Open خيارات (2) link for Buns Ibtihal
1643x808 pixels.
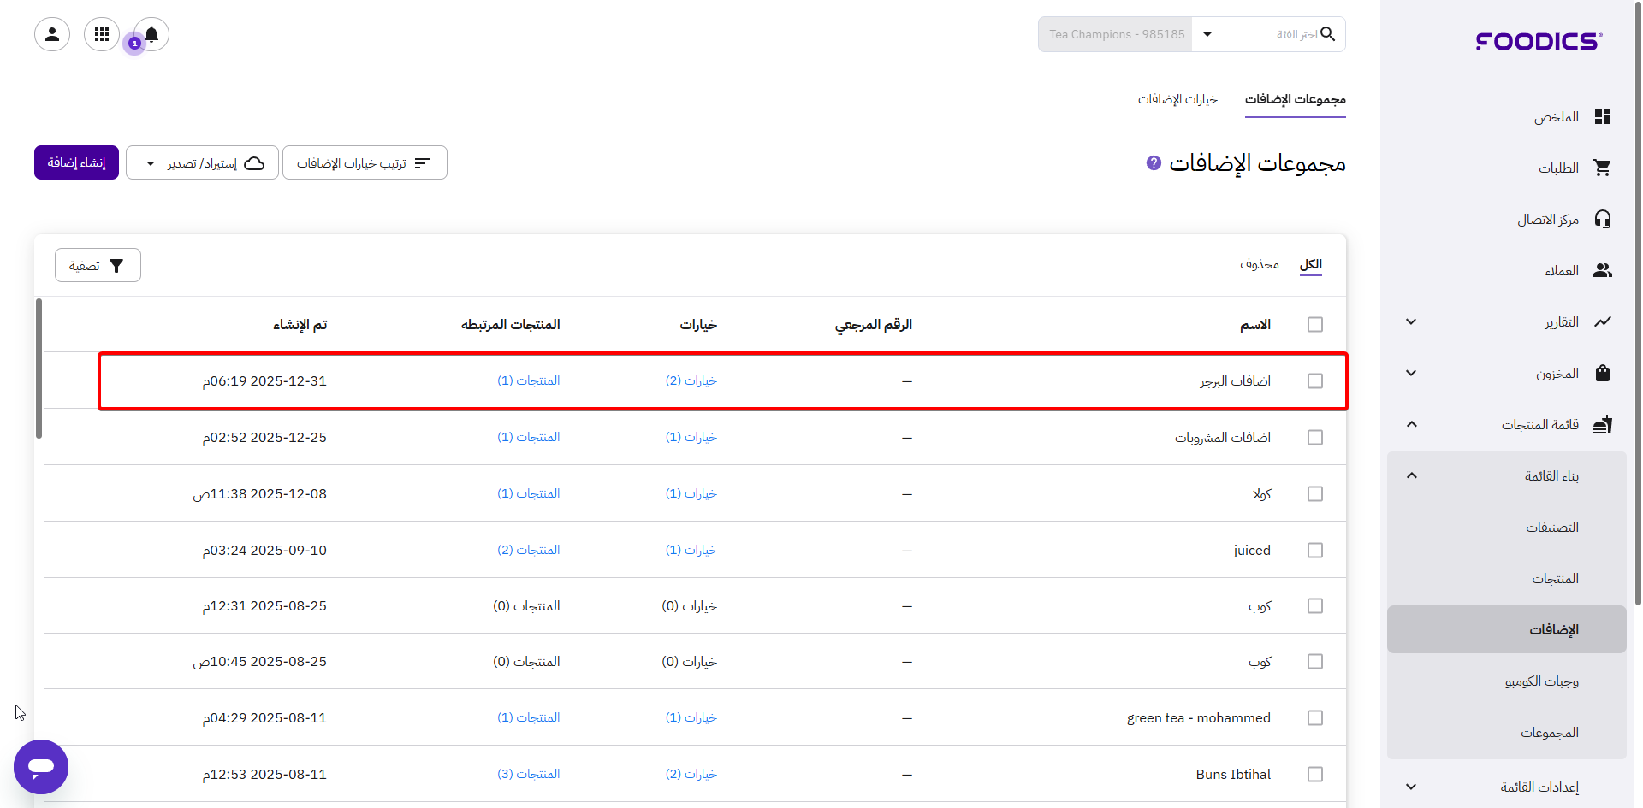pos(691,775)
